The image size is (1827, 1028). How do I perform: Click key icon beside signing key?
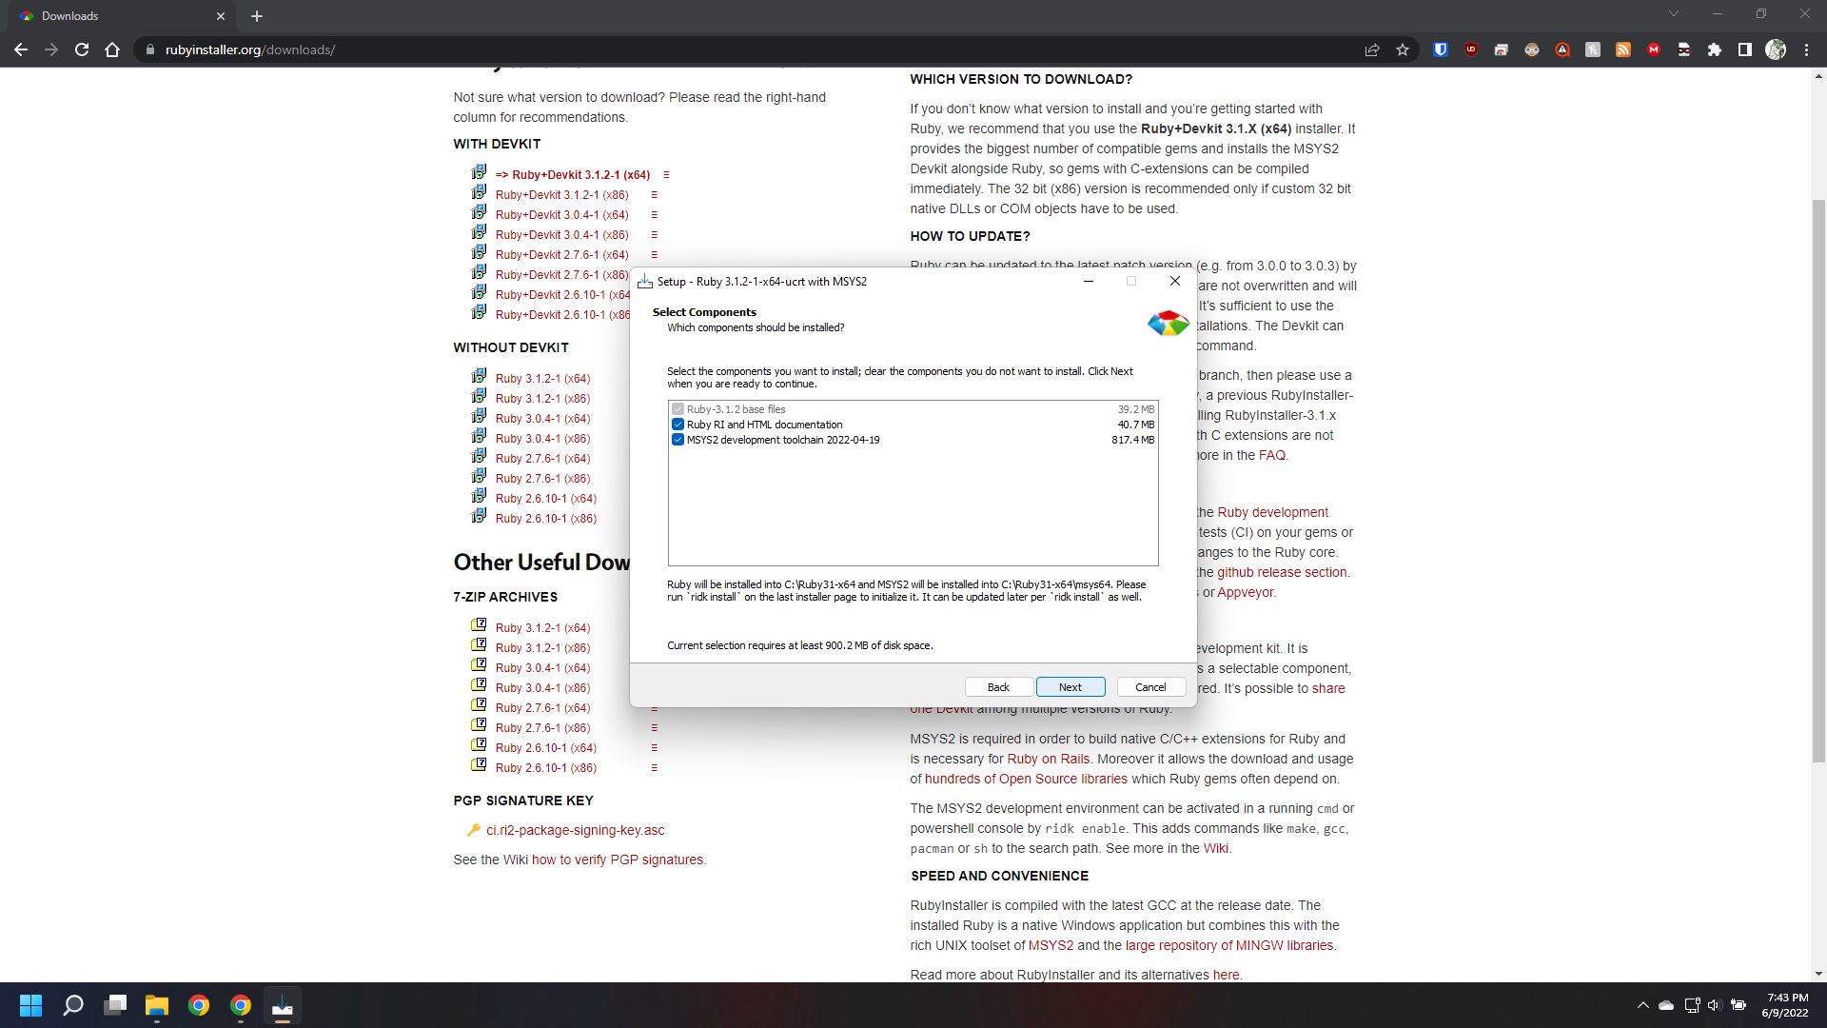point(473,831)
